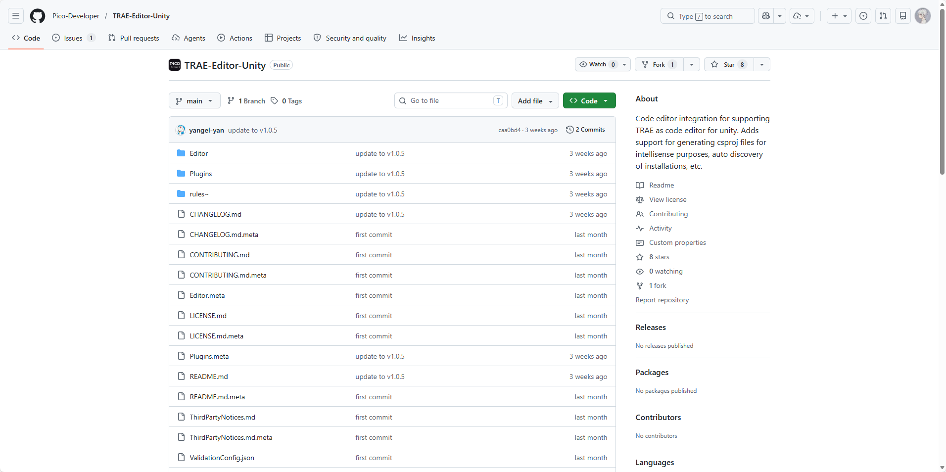Click the Plugins folder icon
The height and width of the screenshot is (472, 946).
click(181, 174)
